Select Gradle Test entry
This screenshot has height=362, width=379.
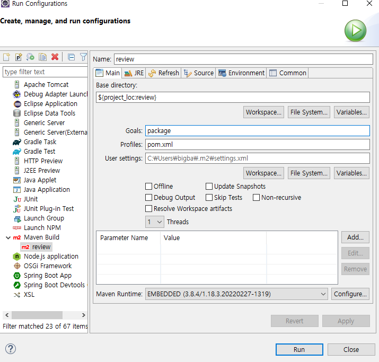pos(39,151)
